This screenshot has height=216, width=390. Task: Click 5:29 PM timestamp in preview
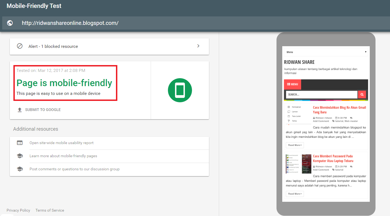[x=342, y=167]
